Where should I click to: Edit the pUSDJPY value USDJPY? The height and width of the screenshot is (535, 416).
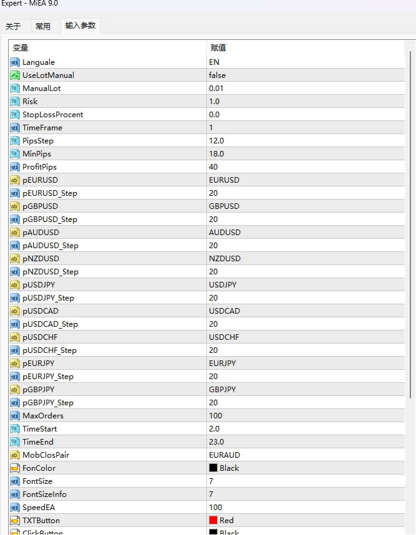[306, 285]
